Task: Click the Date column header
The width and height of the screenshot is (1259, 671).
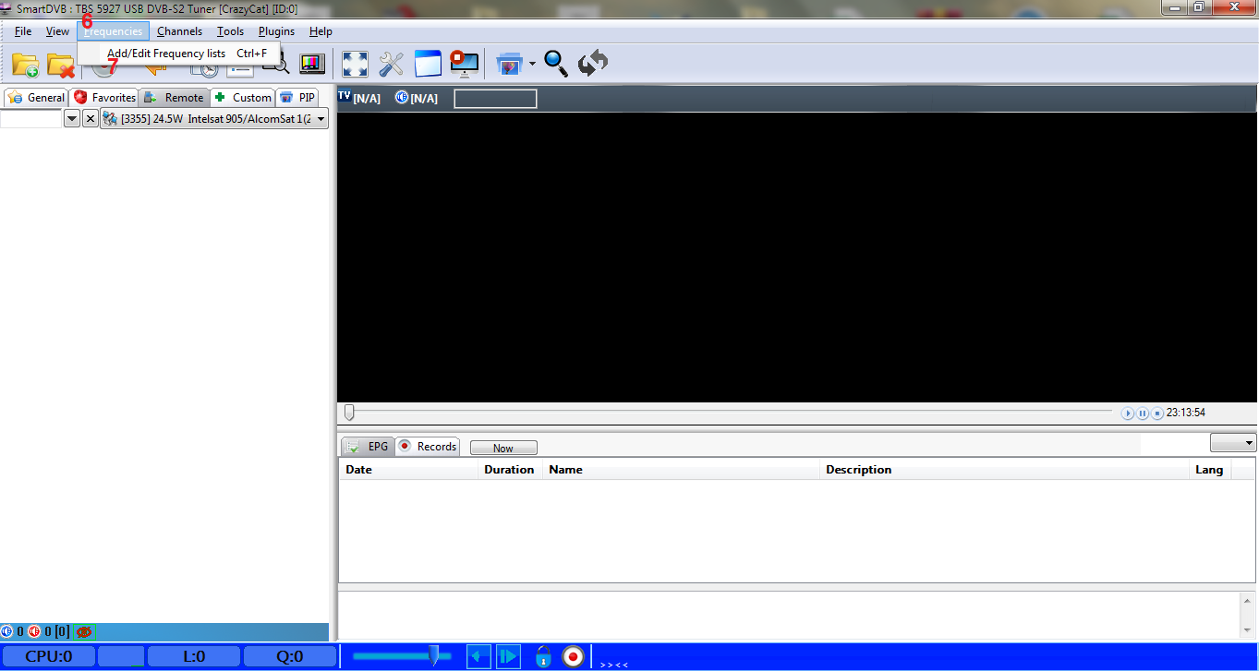Action: [x=409, y=469]
